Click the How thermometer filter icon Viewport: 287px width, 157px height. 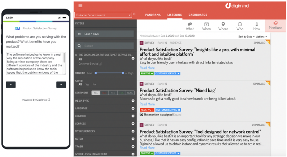(x=257, y=24)
